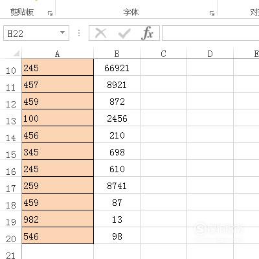The height and width of the screenshot is (259, 259).
Task: Expand the Name Box dropdown arrow
Action: coord(62,33)
